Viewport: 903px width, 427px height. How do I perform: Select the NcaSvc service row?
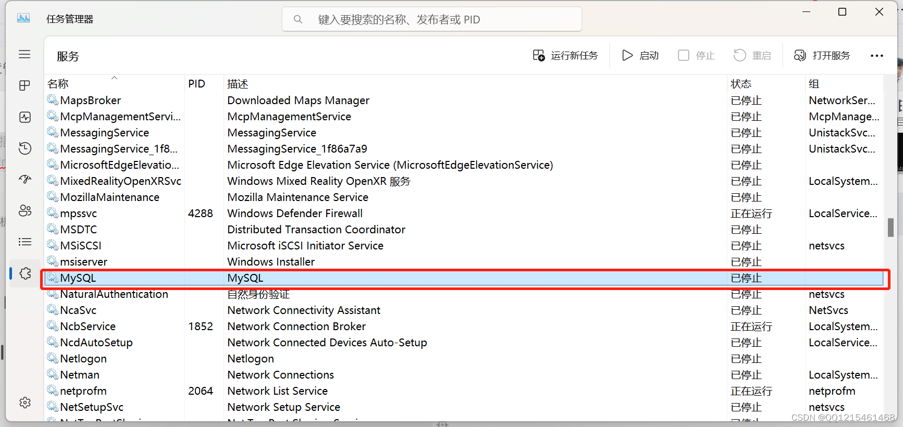464,310
